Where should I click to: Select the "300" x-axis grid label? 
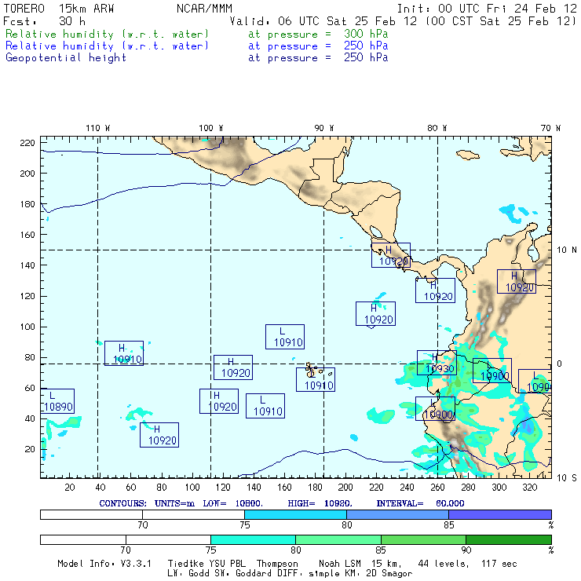pyautogui.click(x=499, y=488)
